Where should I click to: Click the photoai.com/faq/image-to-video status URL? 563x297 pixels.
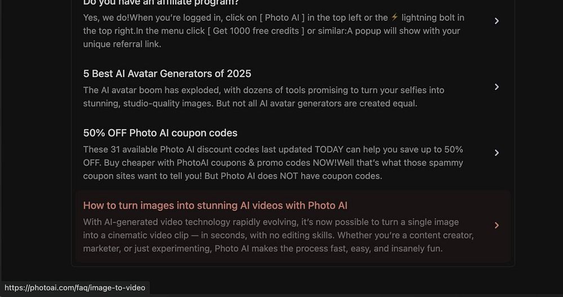pyautogui.click(x=75, y=288)
